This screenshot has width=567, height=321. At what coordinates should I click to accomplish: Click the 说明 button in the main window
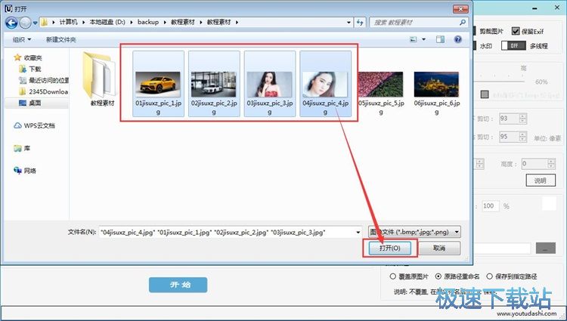click(541, 181)
